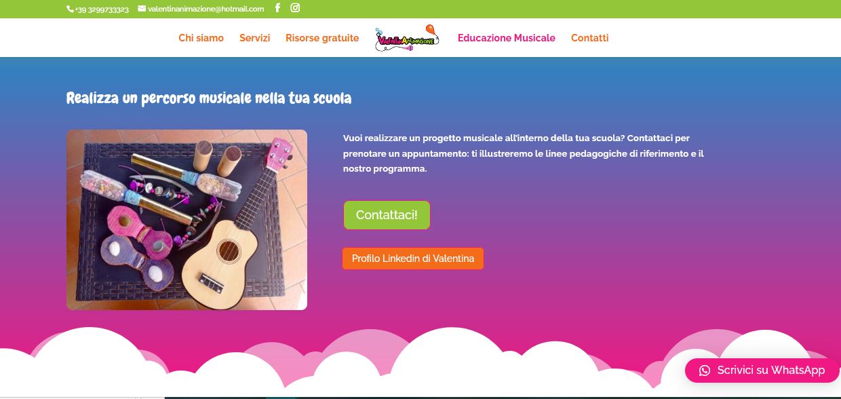This screenshot has width=841, height=399.
Task: Open the Instagram profile icon
Action: click(x=295, y=8)
